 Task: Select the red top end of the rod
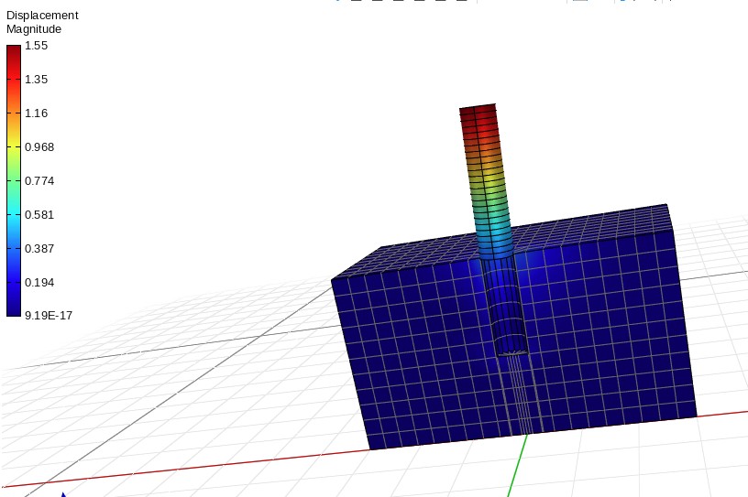[478, 113]
